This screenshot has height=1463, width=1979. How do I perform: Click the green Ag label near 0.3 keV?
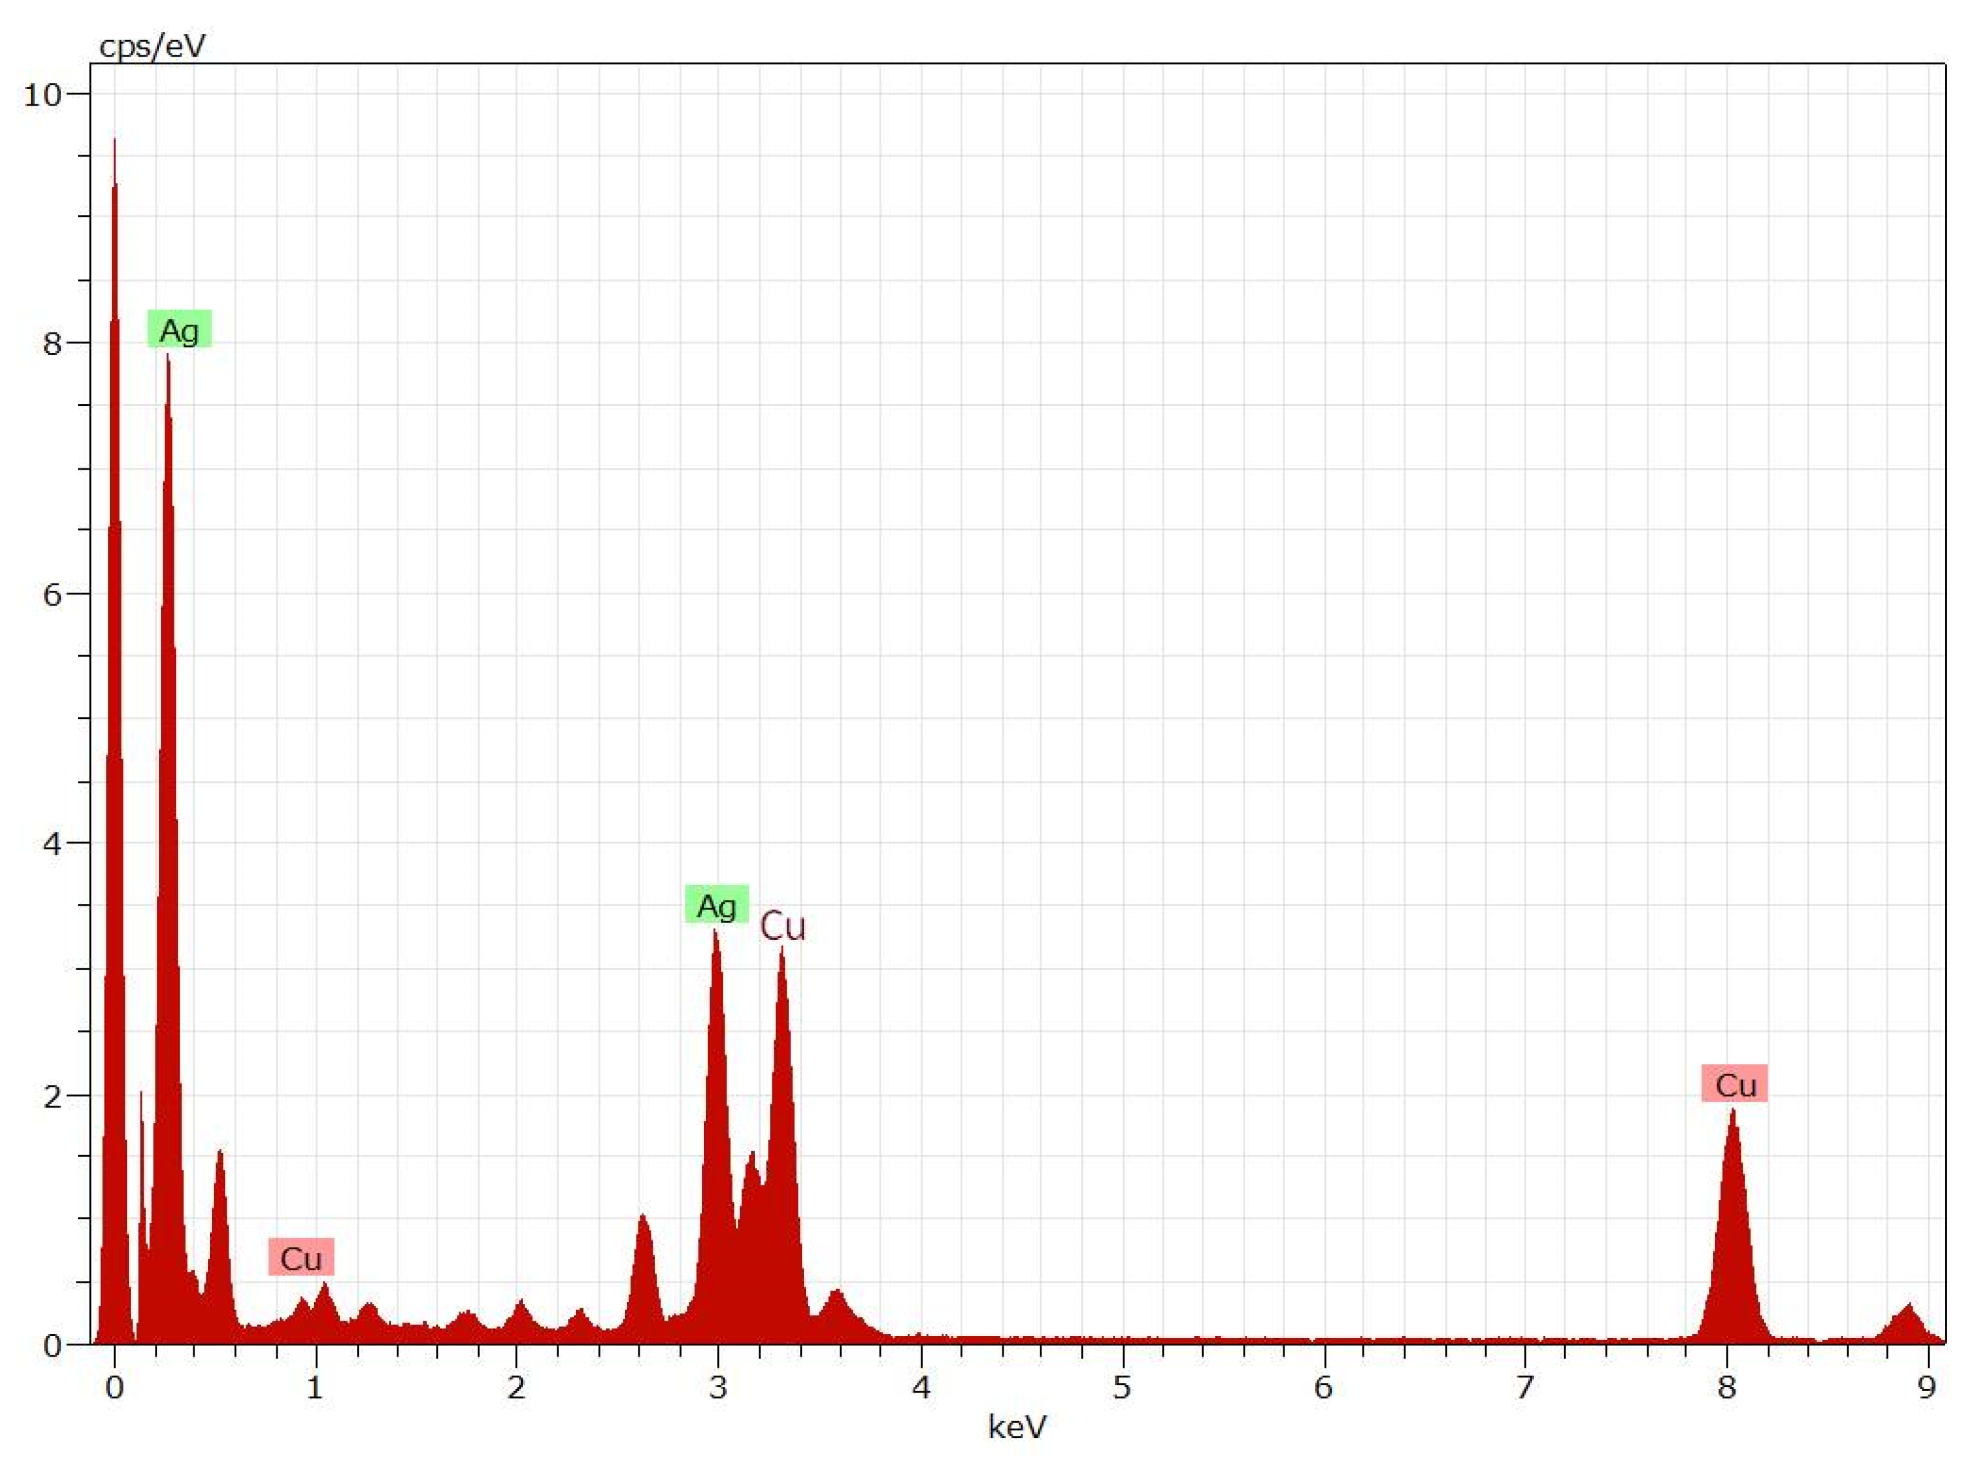(x=179, y=329)
